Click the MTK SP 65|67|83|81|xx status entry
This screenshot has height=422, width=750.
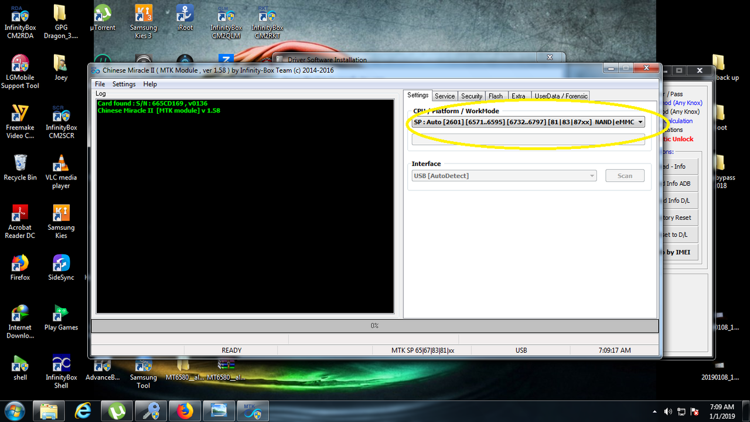coord(422,350)
